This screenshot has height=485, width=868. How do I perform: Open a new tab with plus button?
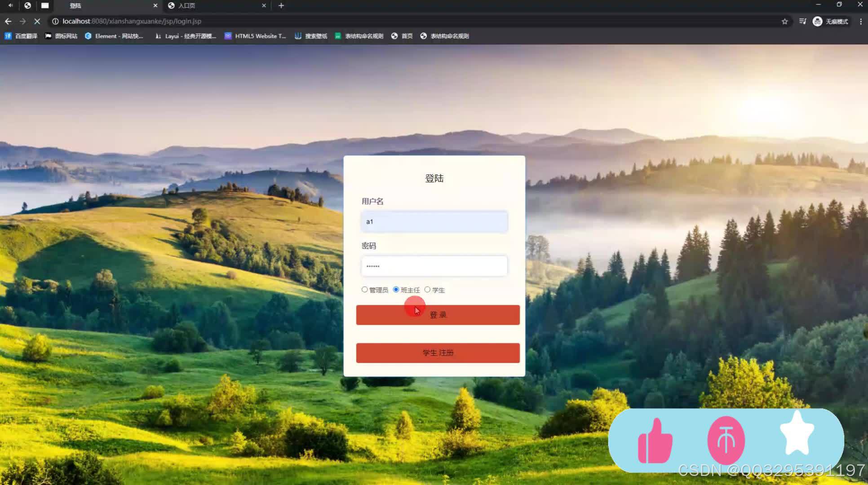(281, 5)
